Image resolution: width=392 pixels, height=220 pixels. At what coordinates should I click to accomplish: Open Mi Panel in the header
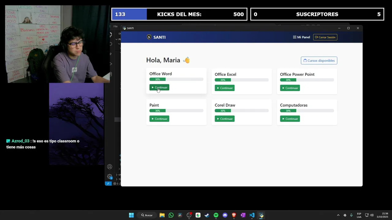coord(301,37)
